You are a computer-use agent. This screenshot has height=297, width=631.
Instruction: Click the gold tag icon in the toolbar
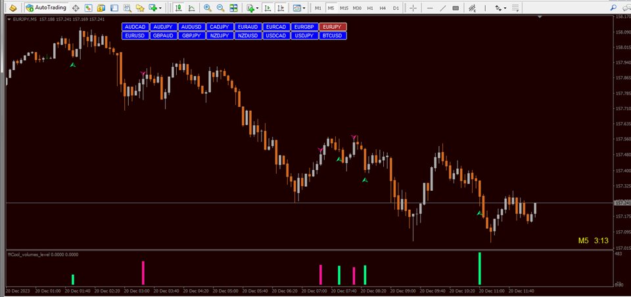(13, 8)
